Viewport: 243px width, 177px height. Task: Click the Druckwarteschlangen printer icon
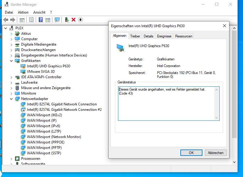(x=17, y=50)
